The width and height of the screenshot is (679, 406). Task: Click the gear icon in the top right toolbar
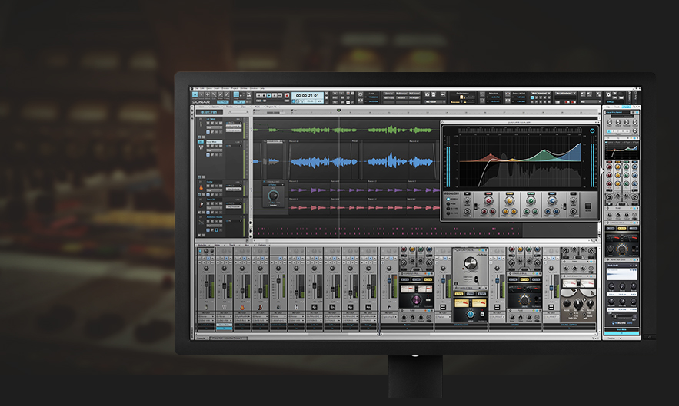[608, 94]
